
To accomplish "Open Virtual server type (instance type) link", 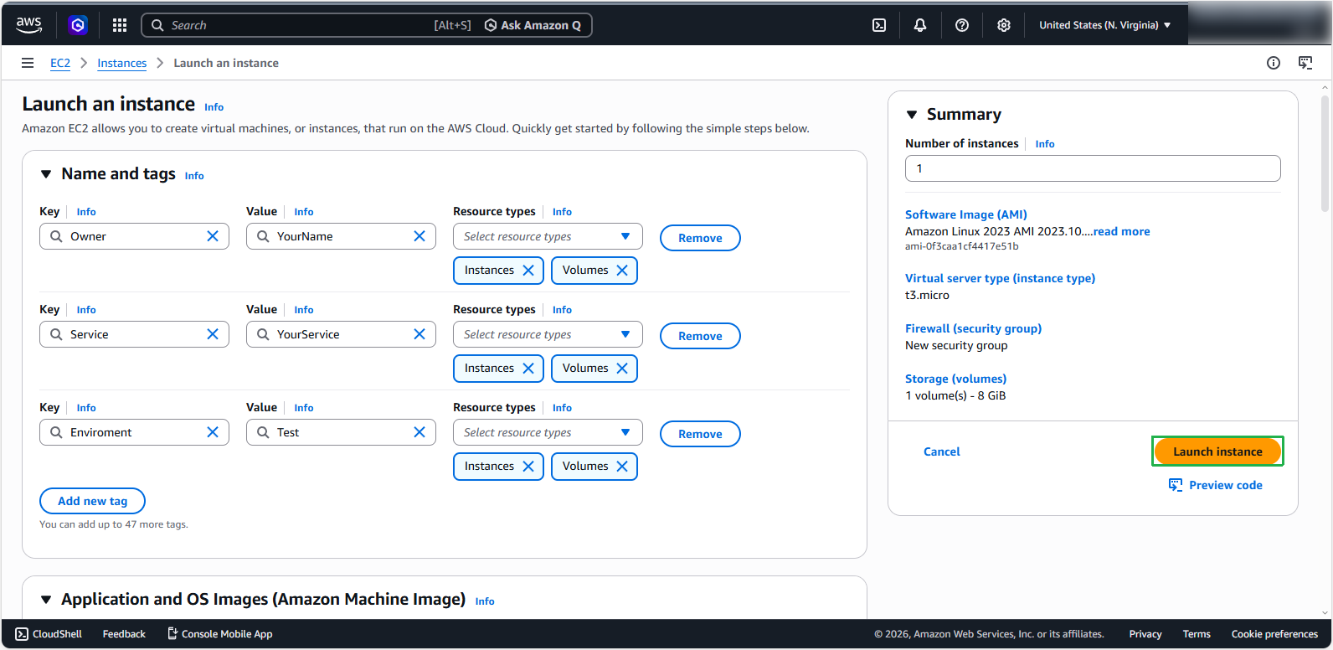I will pyautogui.click(x=1000, y=278).
